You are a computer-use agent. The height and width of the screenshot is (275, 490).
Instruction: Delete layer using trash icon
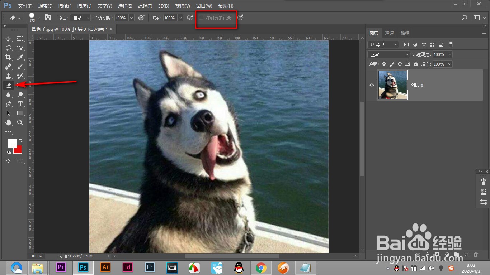coord(476,255)
